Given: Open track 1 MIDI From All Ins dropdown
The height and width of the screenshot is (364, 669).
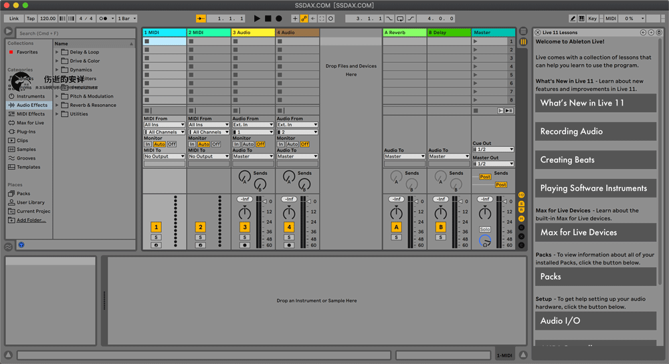Looking at the screenshot, I should (165, 125).
